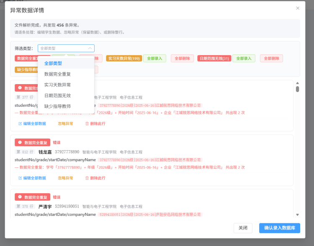Click 忽略异常 for row 377
The image size is (314, 246).
pyautogui.click(x=65, y=123)
